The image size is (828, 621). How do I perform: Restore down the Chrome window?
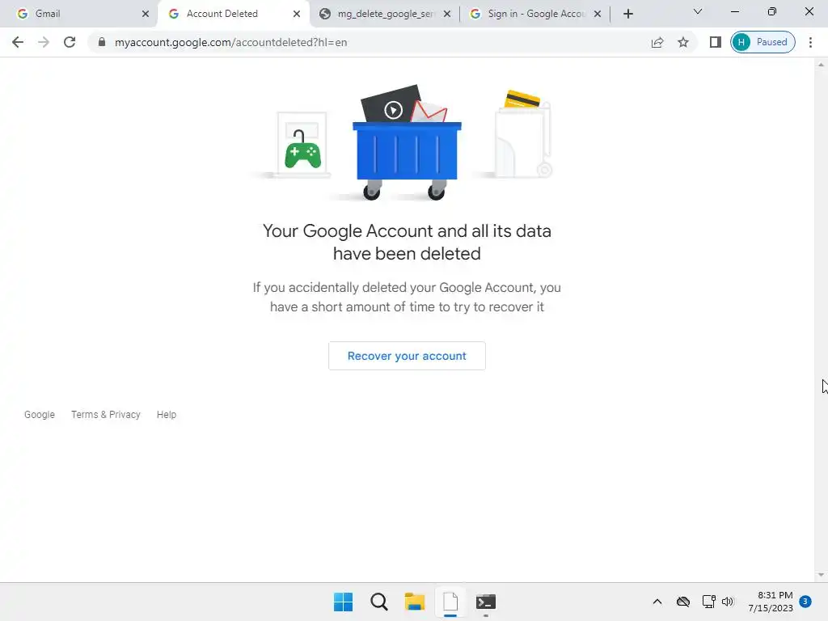tap(772, 11)
